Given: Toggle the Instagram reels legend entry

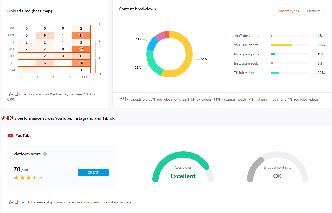Looking at the screenshot, I should [246, 63].
